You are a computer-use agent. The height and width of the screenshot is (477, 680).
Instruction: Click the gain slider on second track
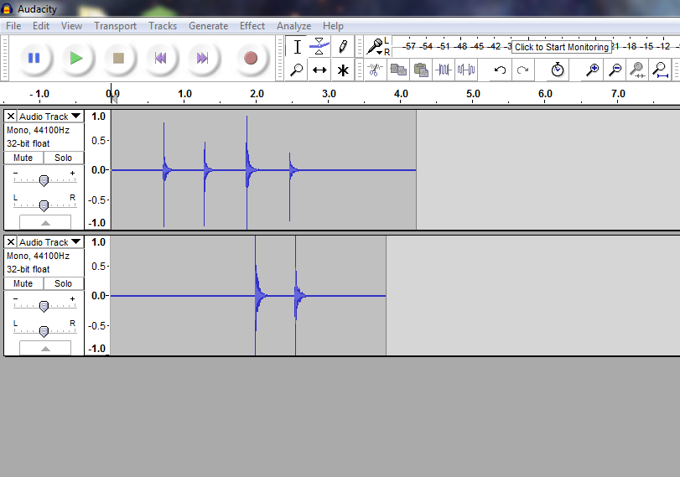point(44,306)
